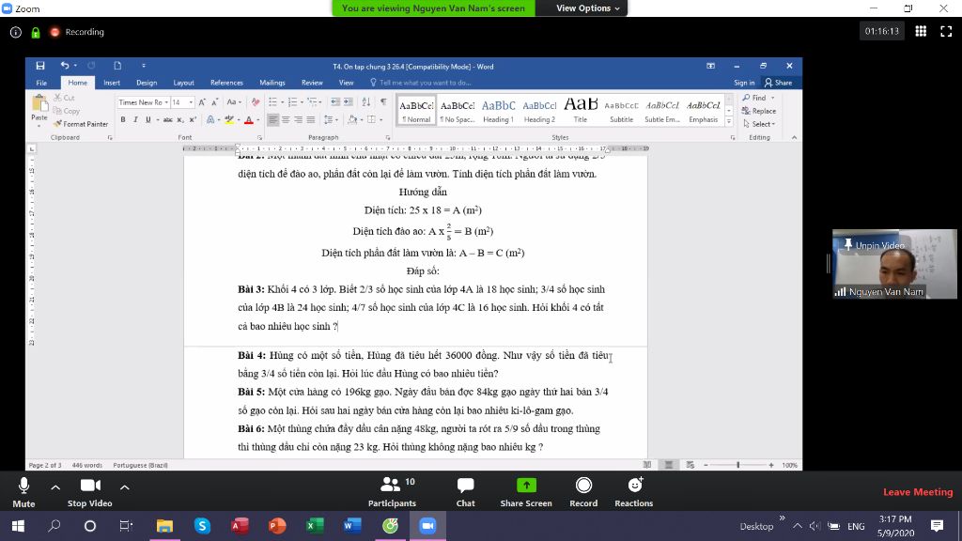Stop video in Zoom toolbar

point(90,492)
